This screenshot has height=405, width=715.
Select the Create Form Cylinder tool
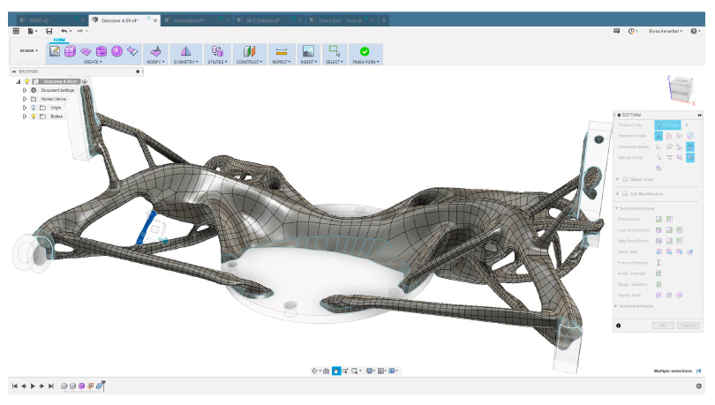tap(101, 51)
